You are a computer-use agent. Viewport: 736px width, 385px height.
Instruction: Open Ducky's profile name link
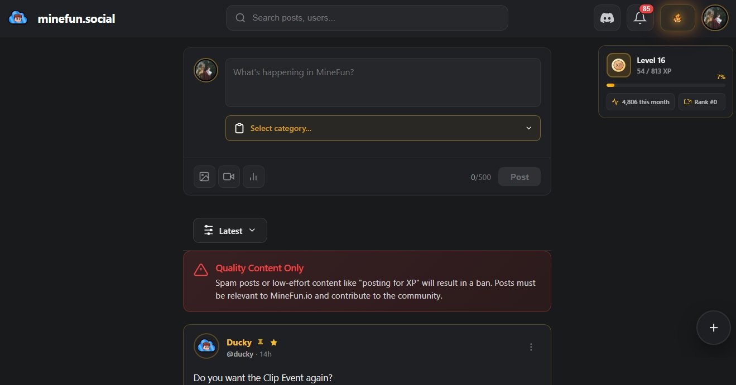pos(239,342)
